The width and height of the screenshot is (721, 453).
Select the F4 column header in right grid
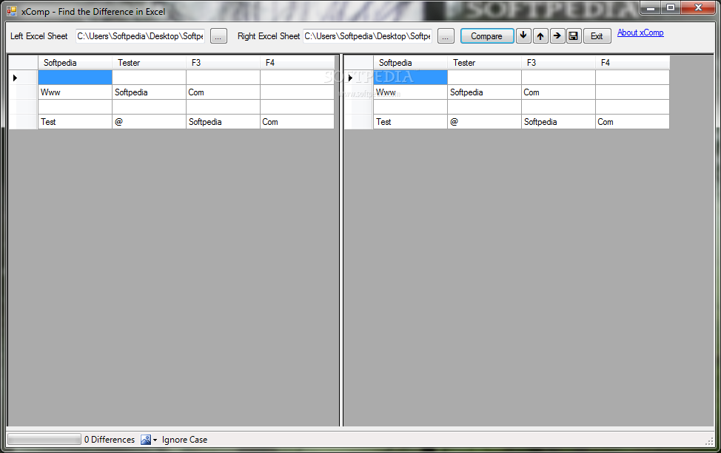[x=632, y=62]
